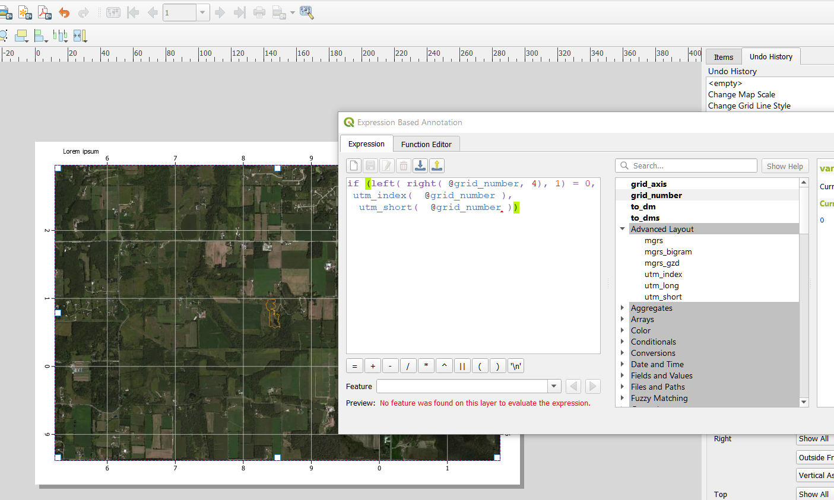Screen dimensions: 834x500
Task: Select utm_index in the function list
Action: pyautogui.click(x=663, y=274)
